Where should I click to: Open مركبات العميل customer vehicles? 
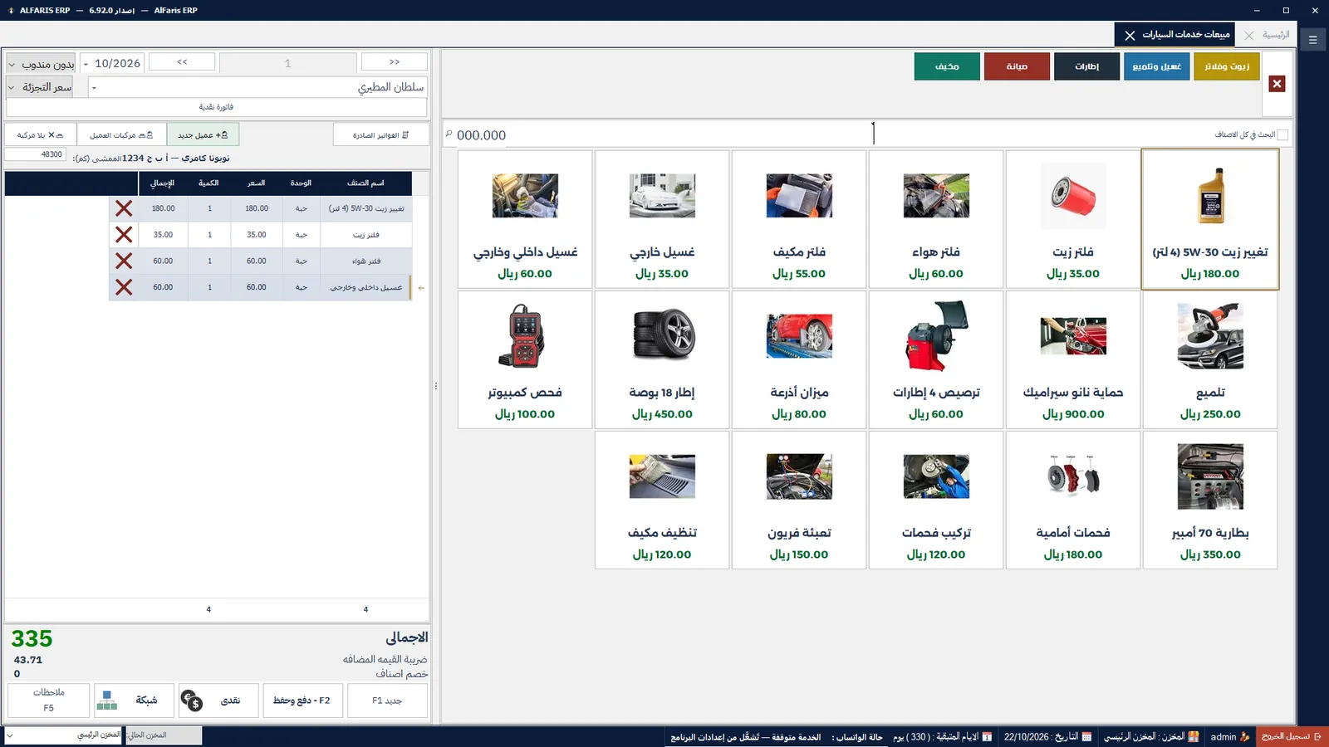(x=121, y=134)
